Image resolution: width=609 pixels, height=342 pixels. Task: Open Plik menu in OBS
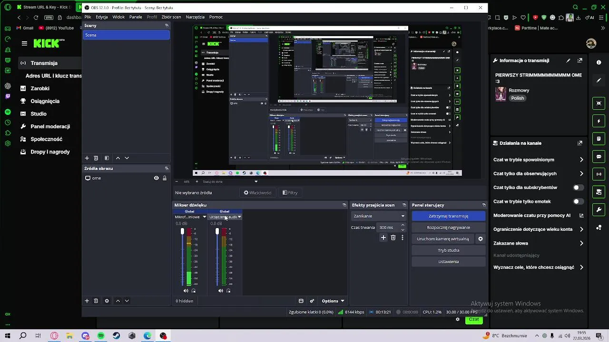88,17
